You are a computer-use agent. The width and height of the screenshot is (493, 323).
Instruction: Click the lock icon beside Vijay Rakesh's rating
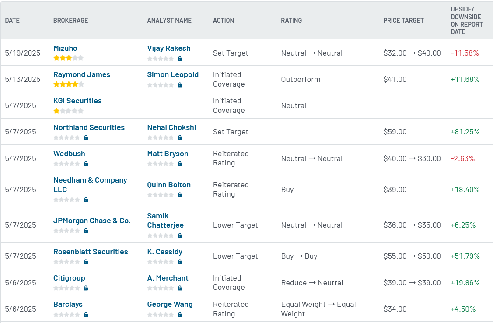[180, 59]
